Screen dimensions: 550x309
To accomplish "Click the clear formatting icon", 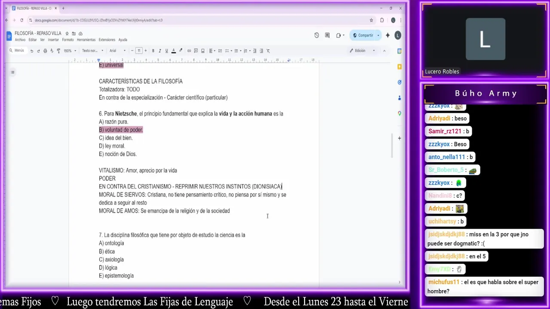I will tap(268, 51).
